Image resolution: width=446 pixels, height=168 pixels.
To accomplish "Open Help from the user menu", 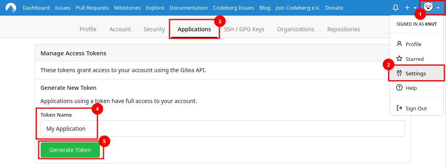I will point(411,88).
